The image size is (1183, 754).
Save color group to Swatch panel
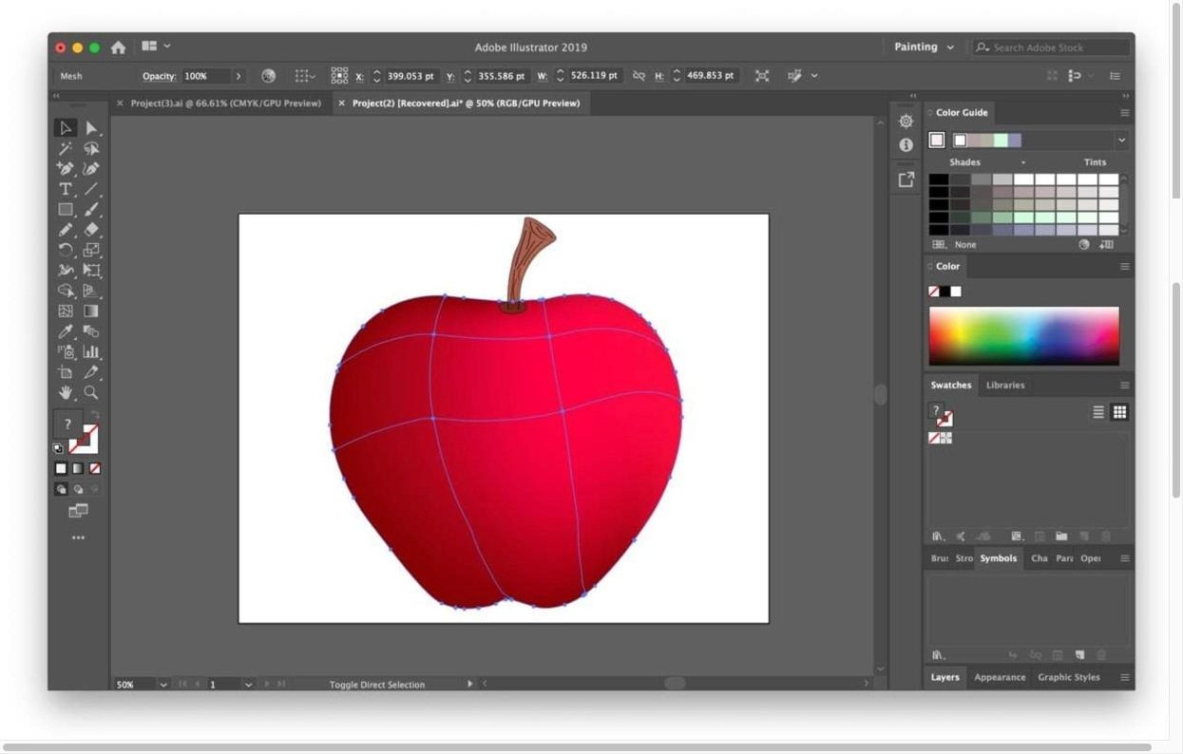coord(1106,244)
